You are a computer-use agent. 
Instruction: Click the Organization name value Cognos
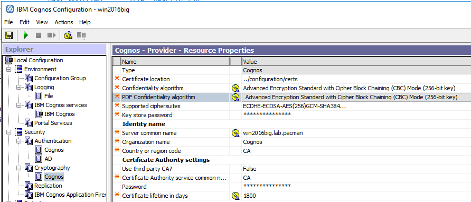[x=252, y=142]
